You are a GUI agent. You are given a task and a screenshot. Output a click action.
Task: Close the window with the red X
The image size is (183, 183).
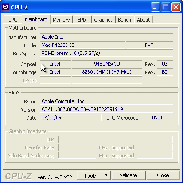coord(176,7)
